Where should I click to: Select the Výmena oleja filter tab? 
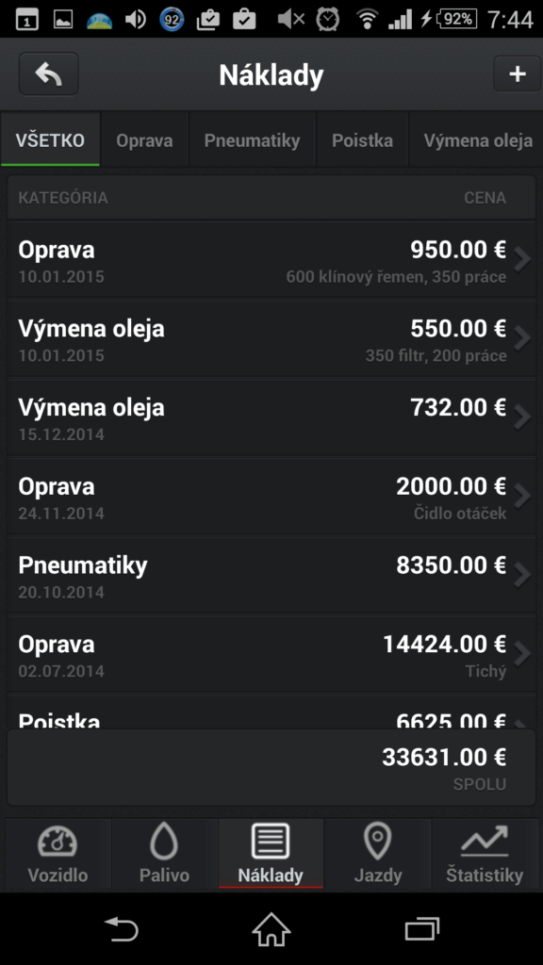tap(477, 140)
